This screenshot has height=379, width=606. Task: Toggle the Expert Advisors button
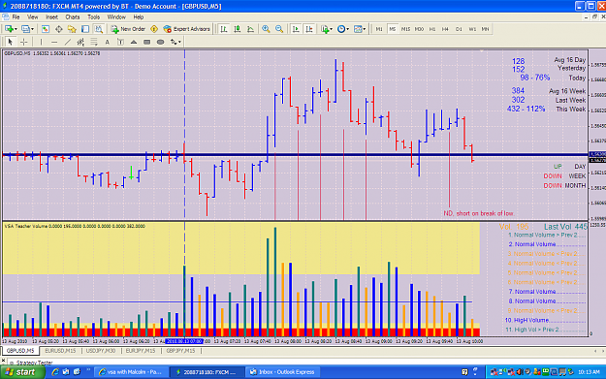187,29
